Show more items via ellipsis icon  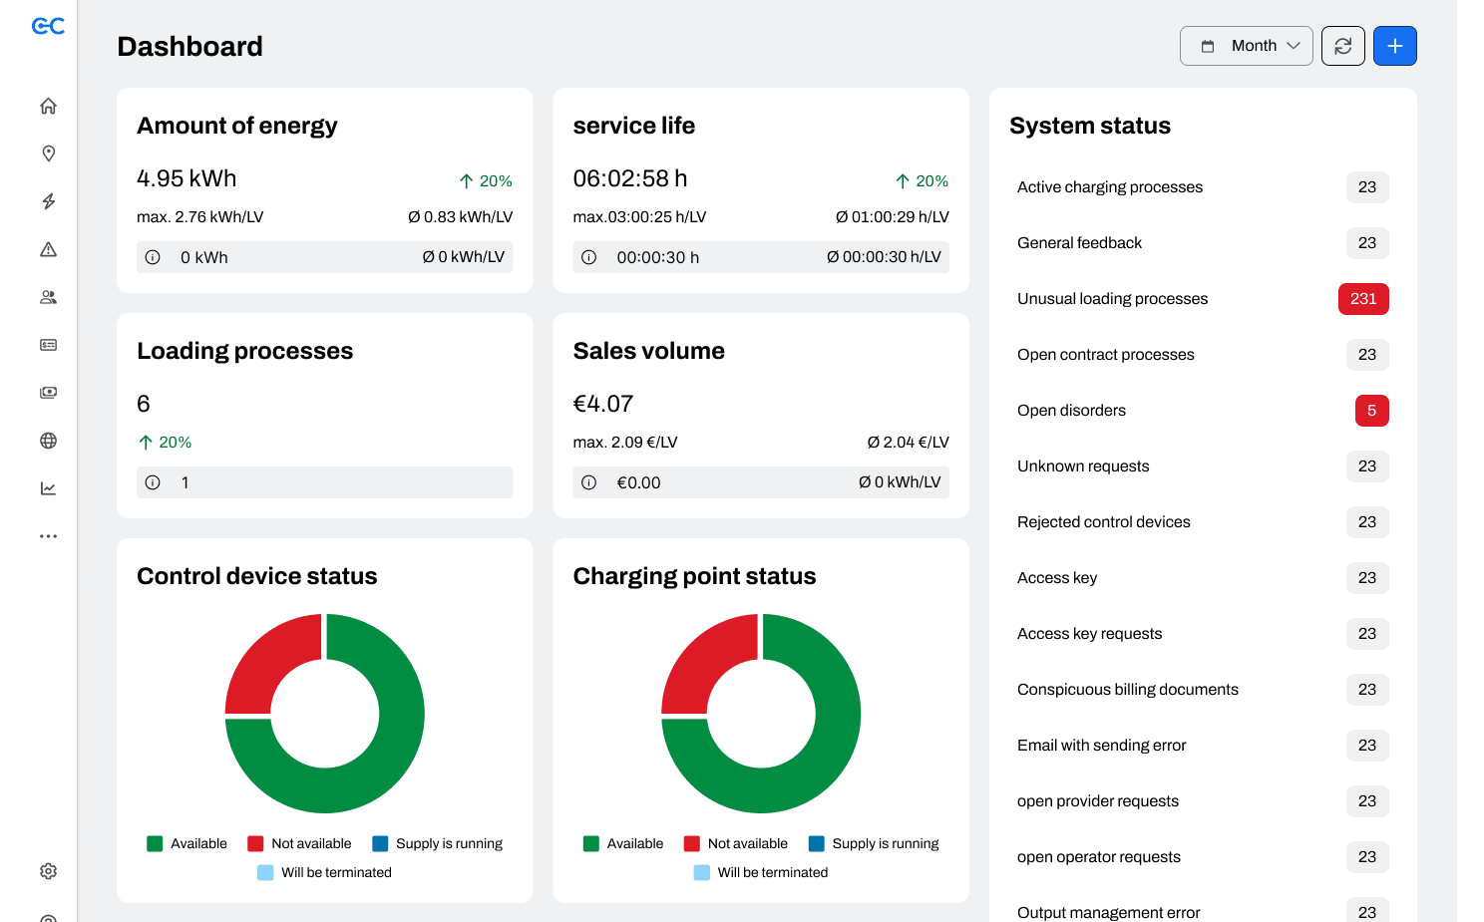pos(48,536)
